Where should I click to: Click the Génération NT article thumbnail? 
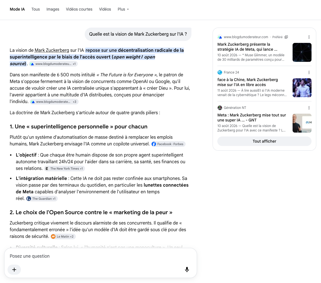coord(302,123)
